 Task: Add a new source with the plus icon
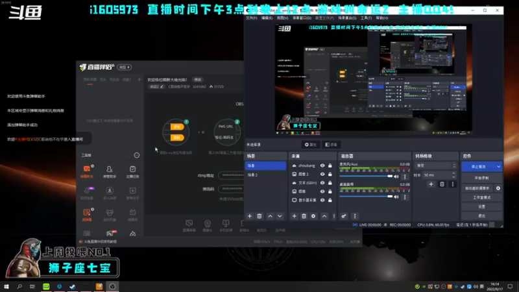point(294,216)
